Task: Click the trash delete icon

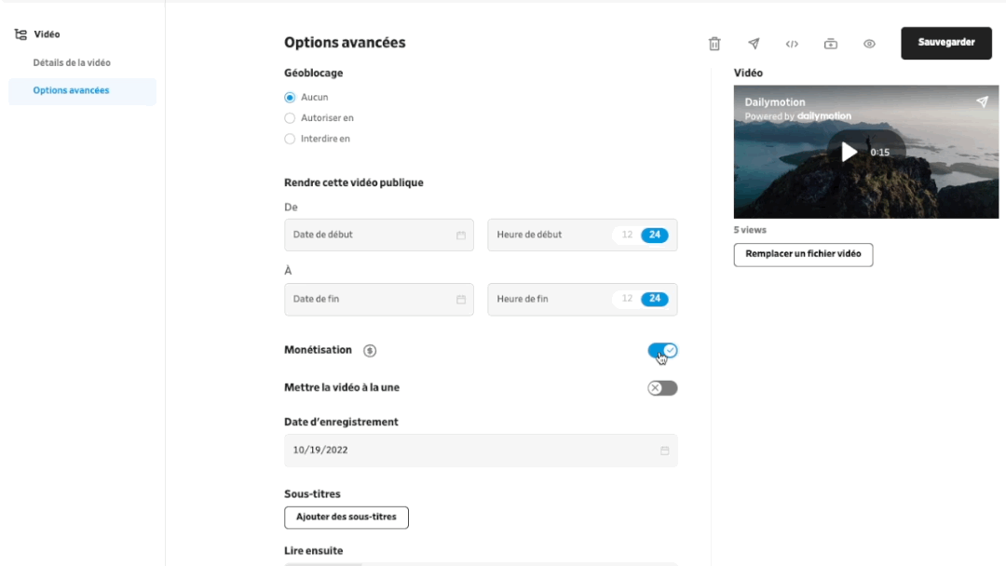Action: (x=714, y=44)
